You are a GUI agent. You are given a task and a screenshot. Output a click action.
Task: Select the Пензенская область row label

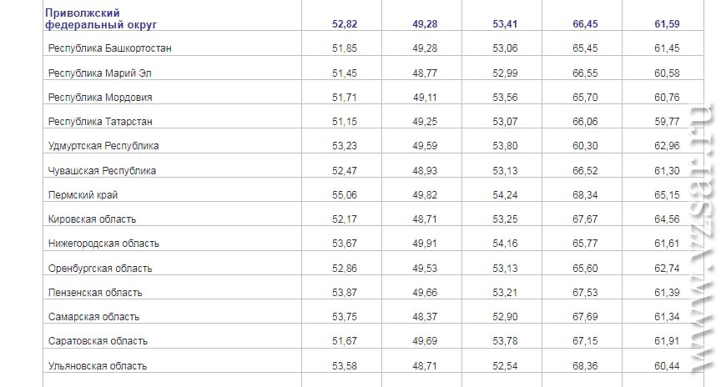pyautogui.click(x=95, y=293)
